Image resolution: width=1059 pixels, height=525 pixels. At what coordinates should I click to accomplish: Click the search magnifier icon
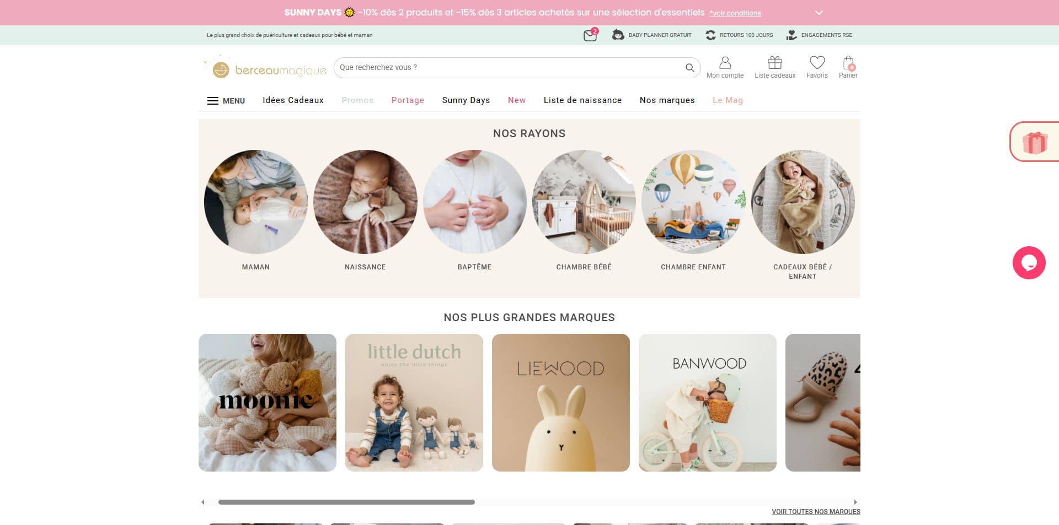tap(689, 68)
